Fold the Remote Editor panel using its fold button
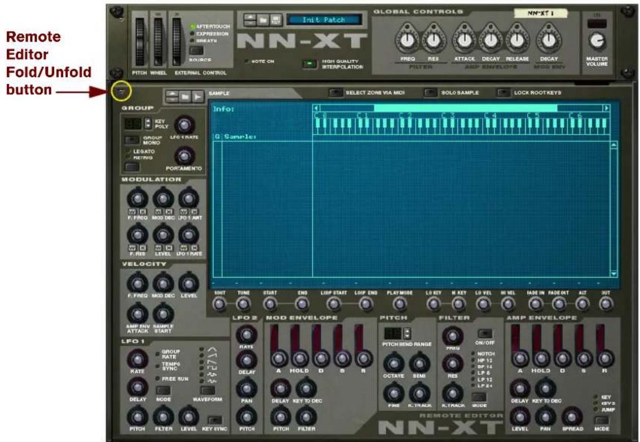 (121, 92)
